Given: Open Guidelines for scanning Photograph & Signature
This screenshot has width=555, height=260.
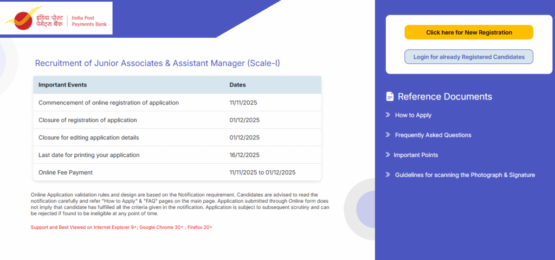Looking at the screenshot, I should click(464, 175).
